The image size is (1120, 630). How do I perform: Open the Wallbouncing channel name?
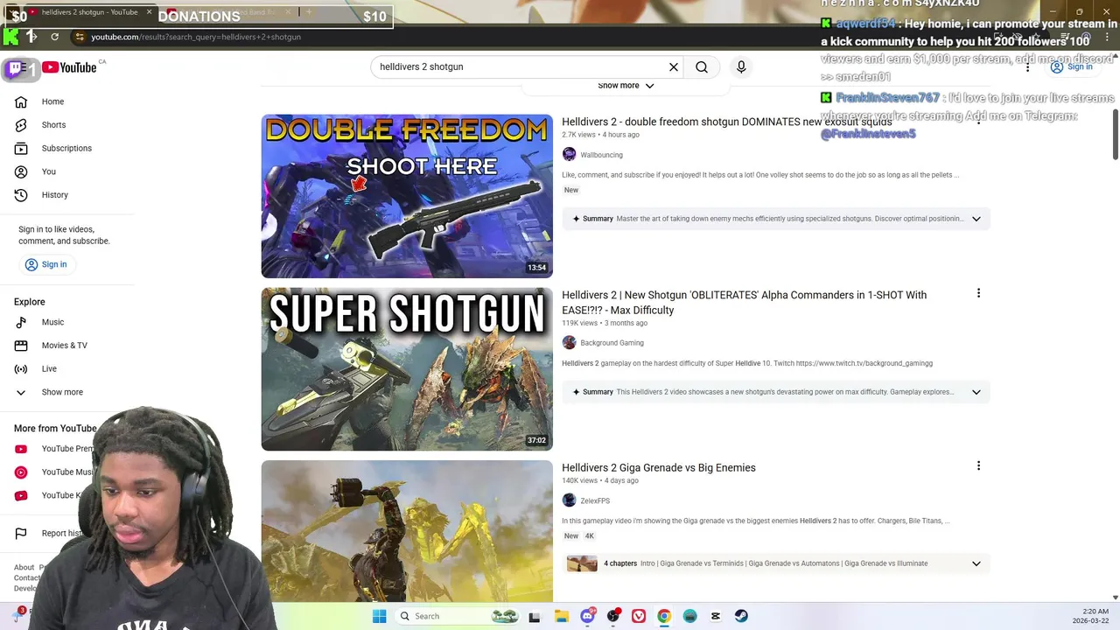[x=601, y=155]
